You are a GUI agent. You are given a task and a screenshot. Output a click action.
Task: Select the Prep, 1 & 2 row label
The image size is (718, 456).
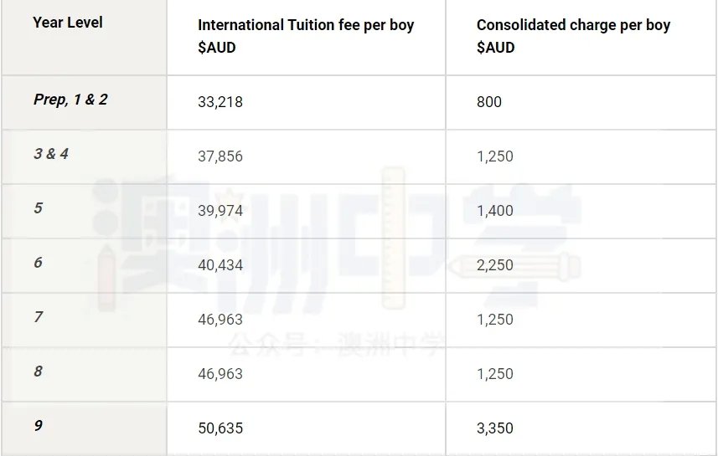tap(70, 100)
